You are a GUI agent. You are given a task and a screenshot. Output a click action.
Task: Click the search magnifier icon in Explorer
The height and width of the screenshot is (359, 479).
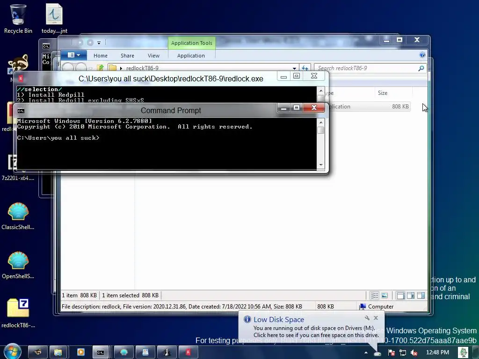click(421, 68)
